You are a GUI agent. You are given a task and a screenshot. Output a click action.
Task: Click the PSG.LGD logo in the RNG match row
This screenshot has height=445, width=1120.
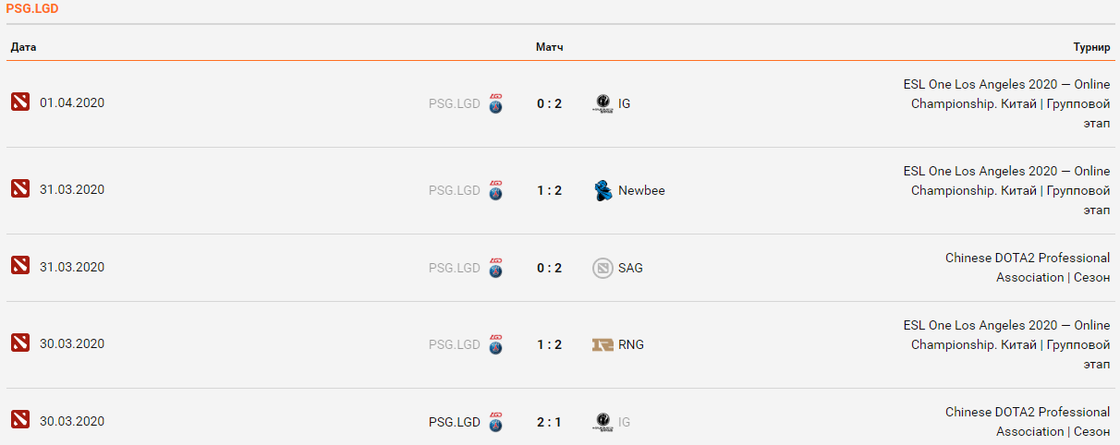[x=496, y=344]
